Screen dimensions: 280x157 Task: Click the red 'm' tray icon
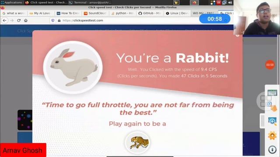click(219, 3)
